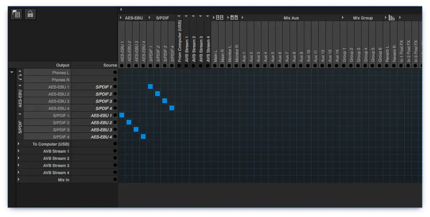Click the AVB Stream 3 output label
Screen dimensions: 430x217
56,165
